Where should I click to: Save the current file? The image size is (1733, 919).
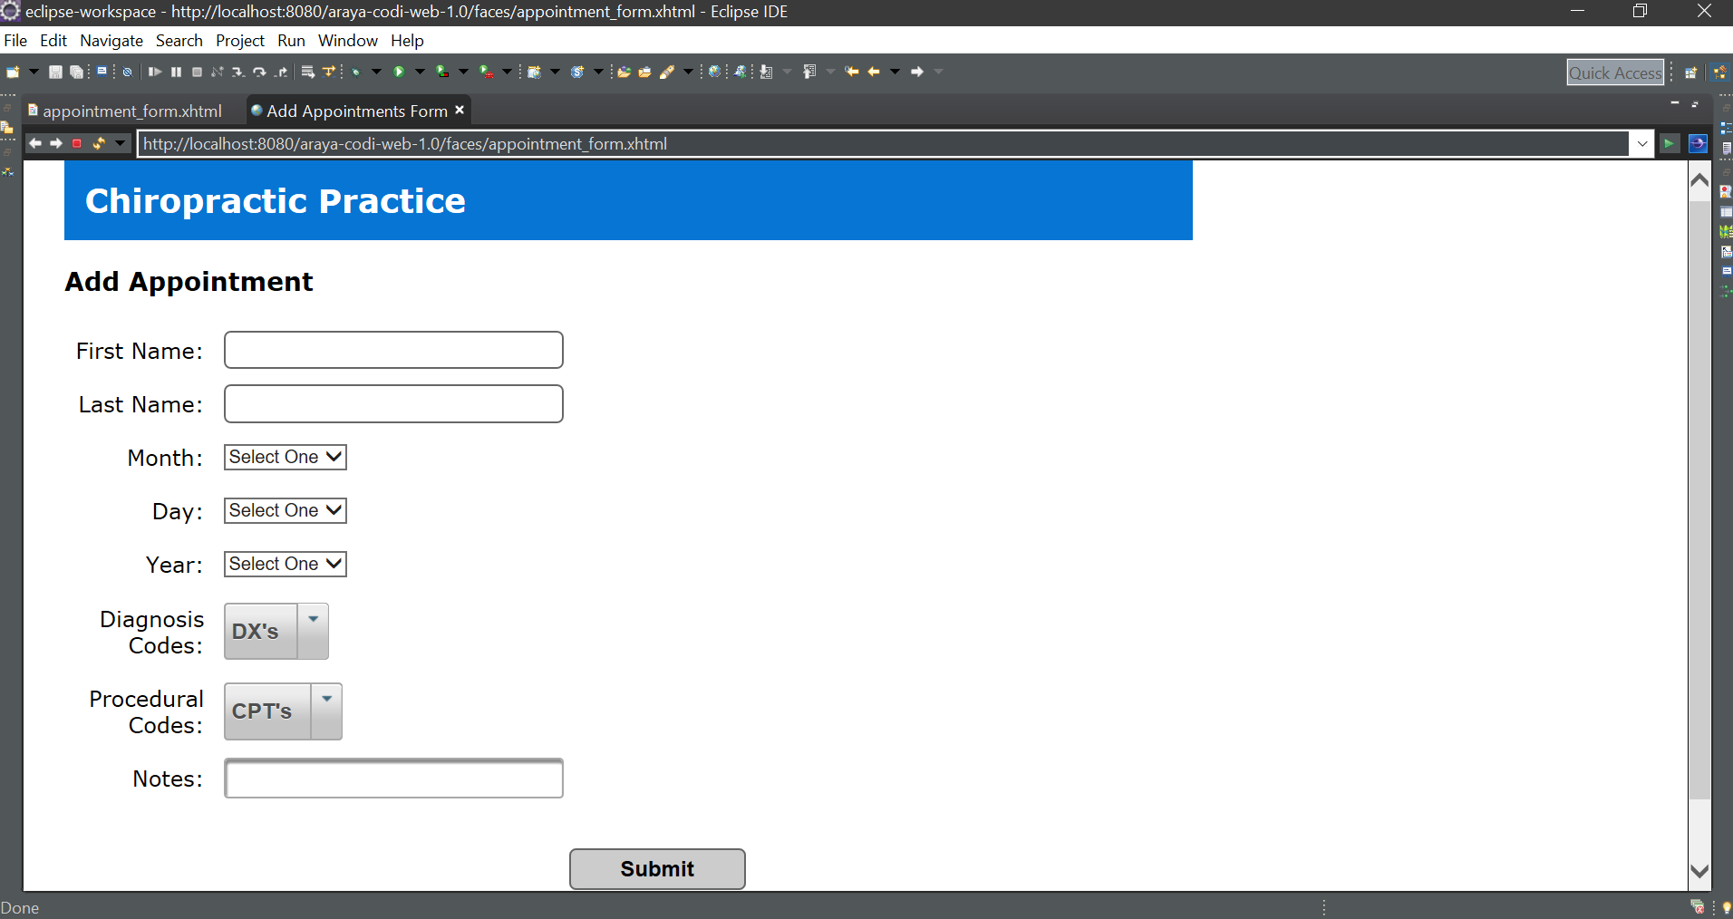(55, 72)
